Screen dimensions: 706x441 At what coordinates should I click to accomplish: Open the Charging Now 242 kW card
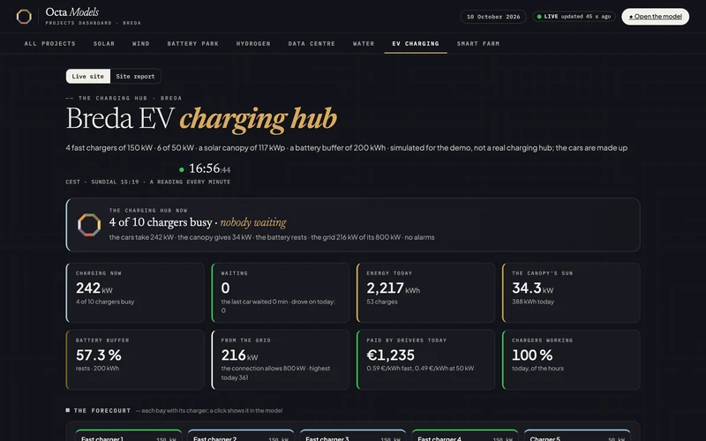coord(135,293)
